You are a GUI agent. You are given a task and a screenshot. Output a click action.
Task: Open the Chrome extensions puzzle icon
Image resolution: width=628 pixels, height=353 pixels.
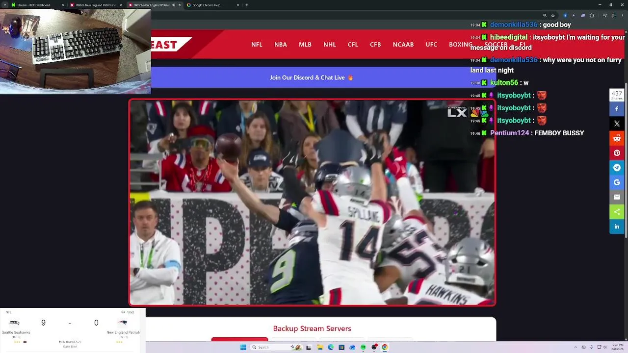pos(592,15)
